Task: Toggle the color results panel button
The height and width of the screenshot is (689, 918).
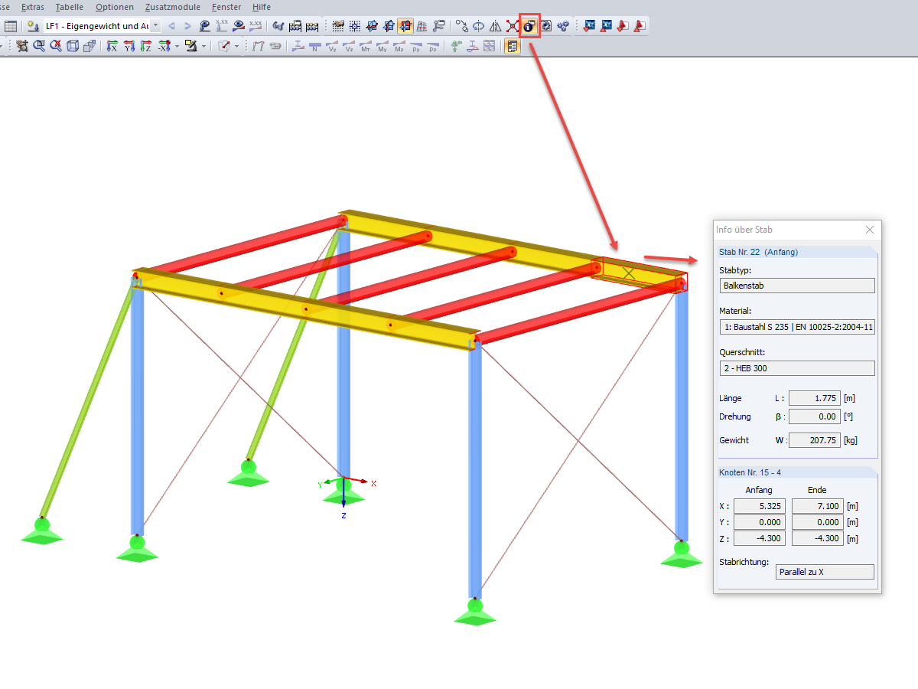Action: [x=513, y=46]
